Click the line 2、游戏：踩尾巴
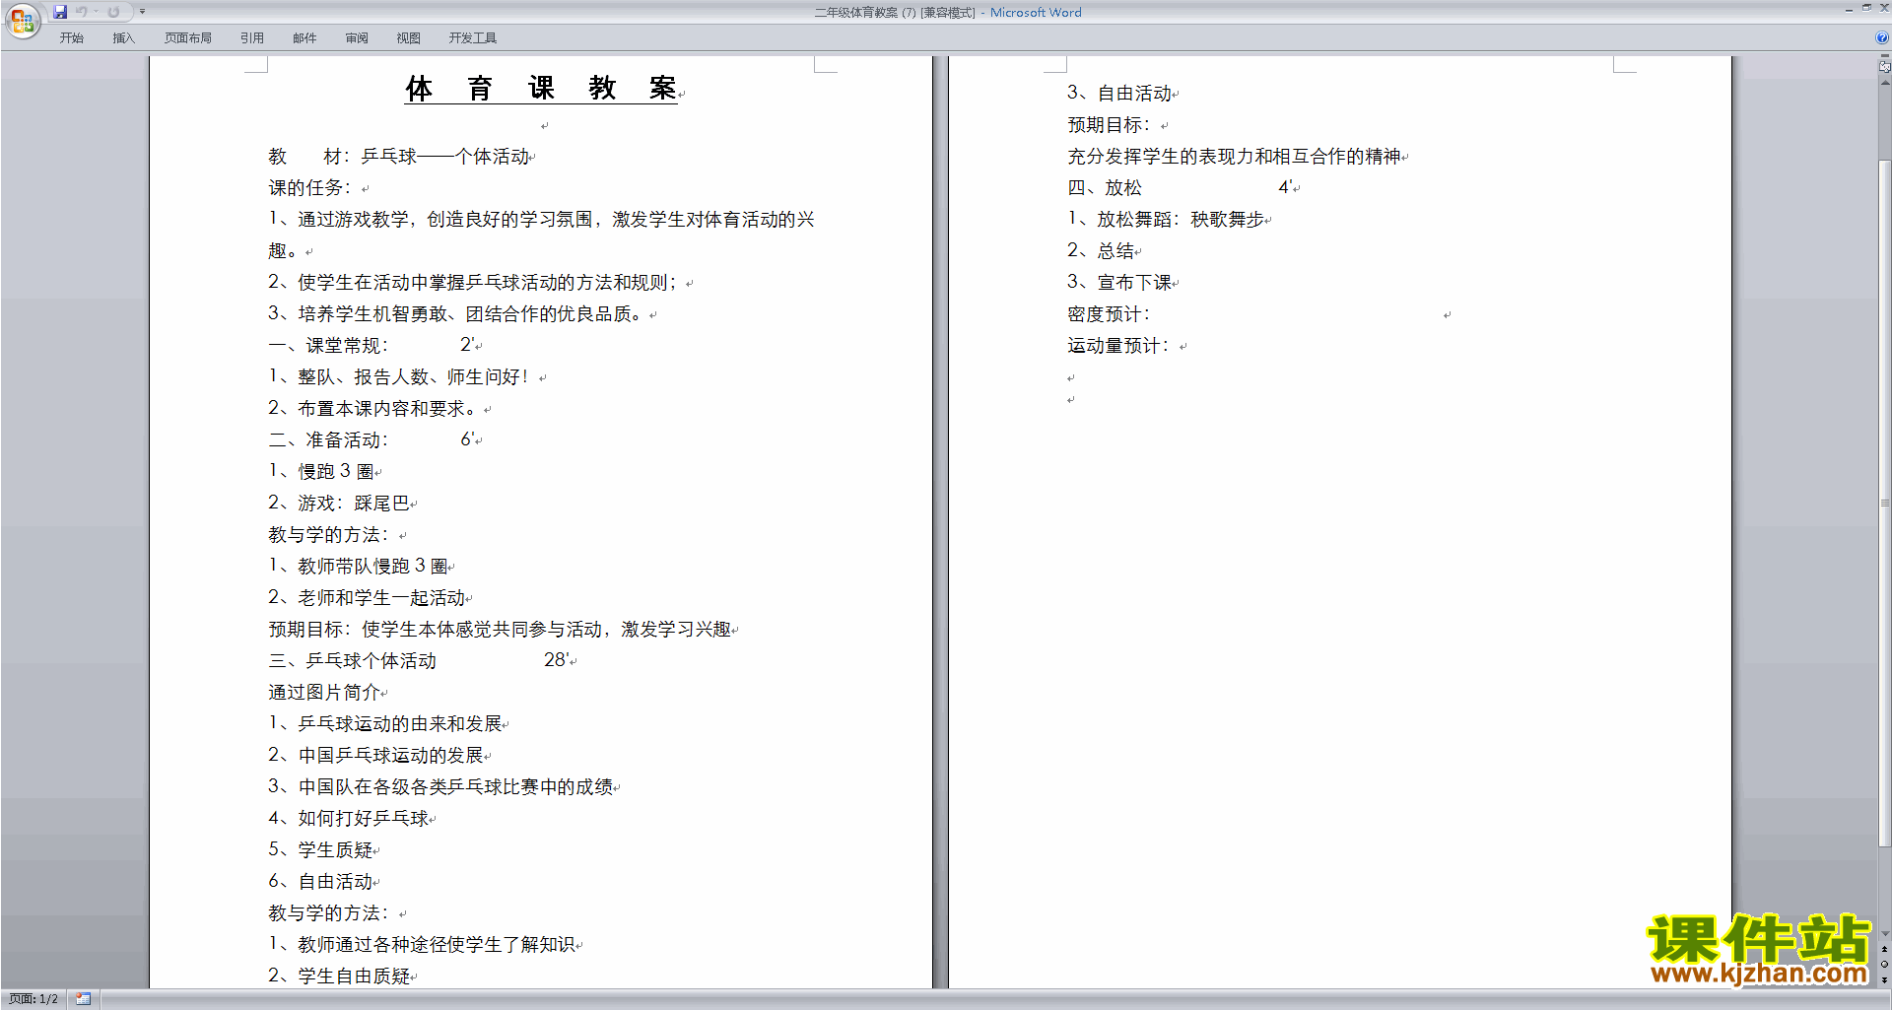 (339, 504)
